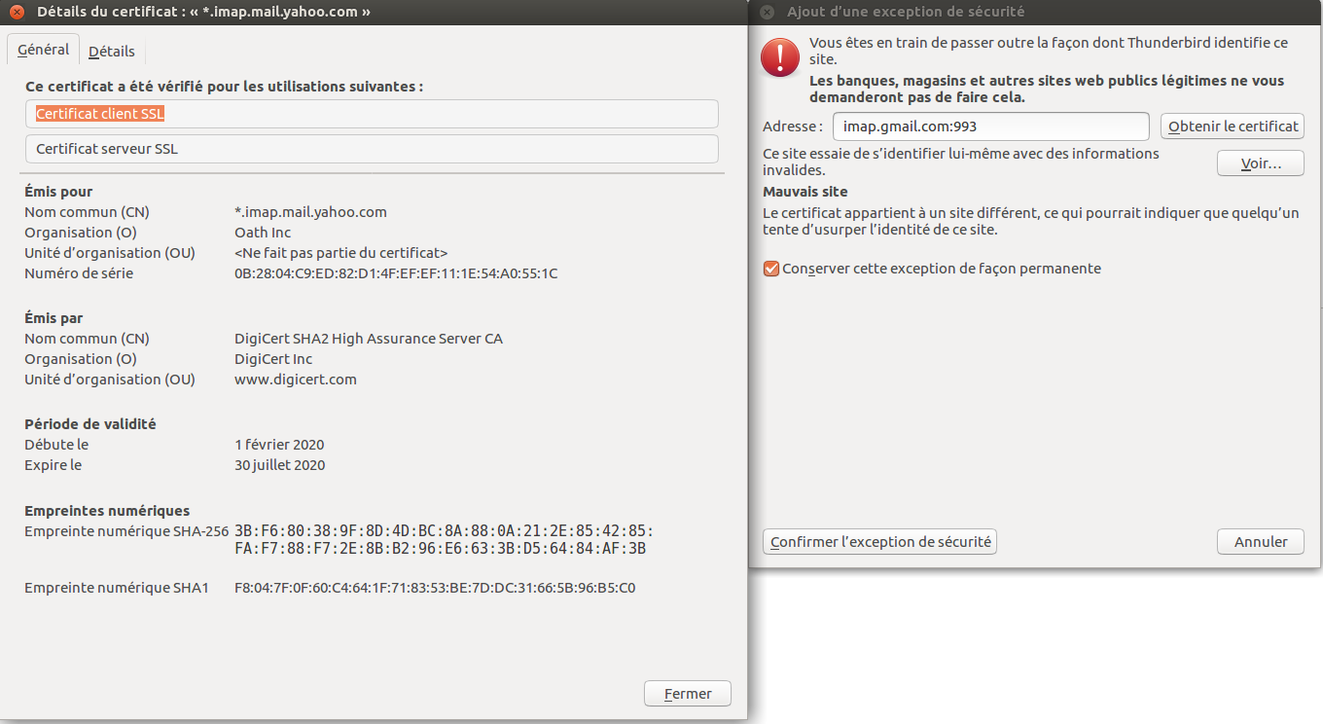Click the www.digicert.com organisation unit text
Image resolution: width=1323 pixels, height=724 pixels.
(296, 380)
